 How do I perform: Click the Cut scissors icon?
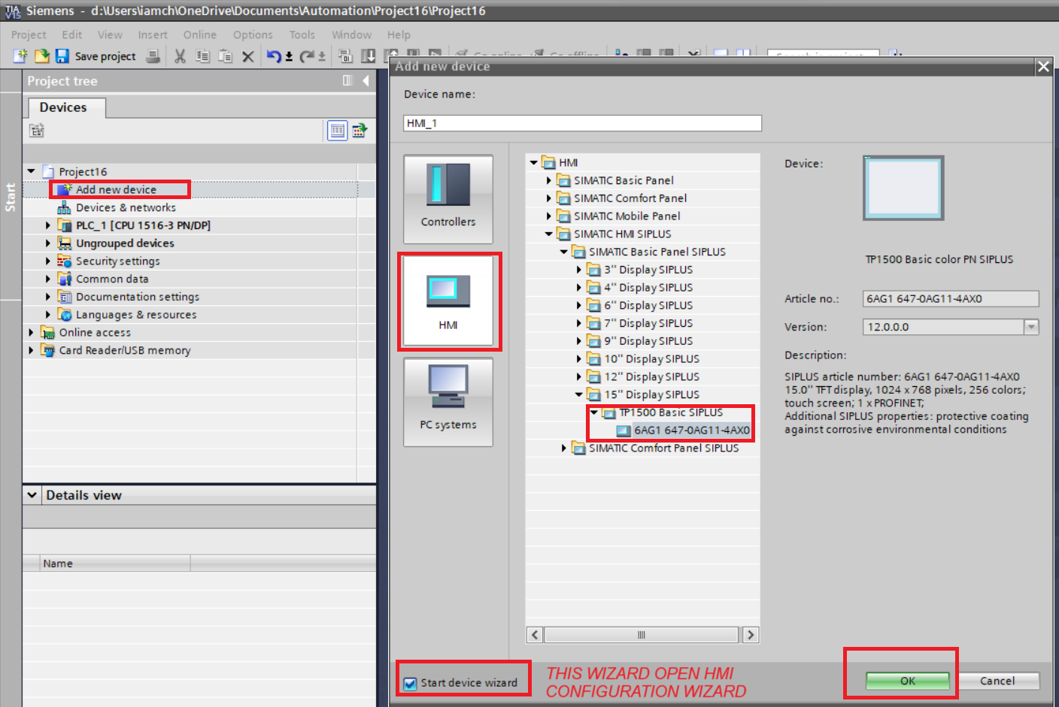pyautogui.click(x=180, y=56)
